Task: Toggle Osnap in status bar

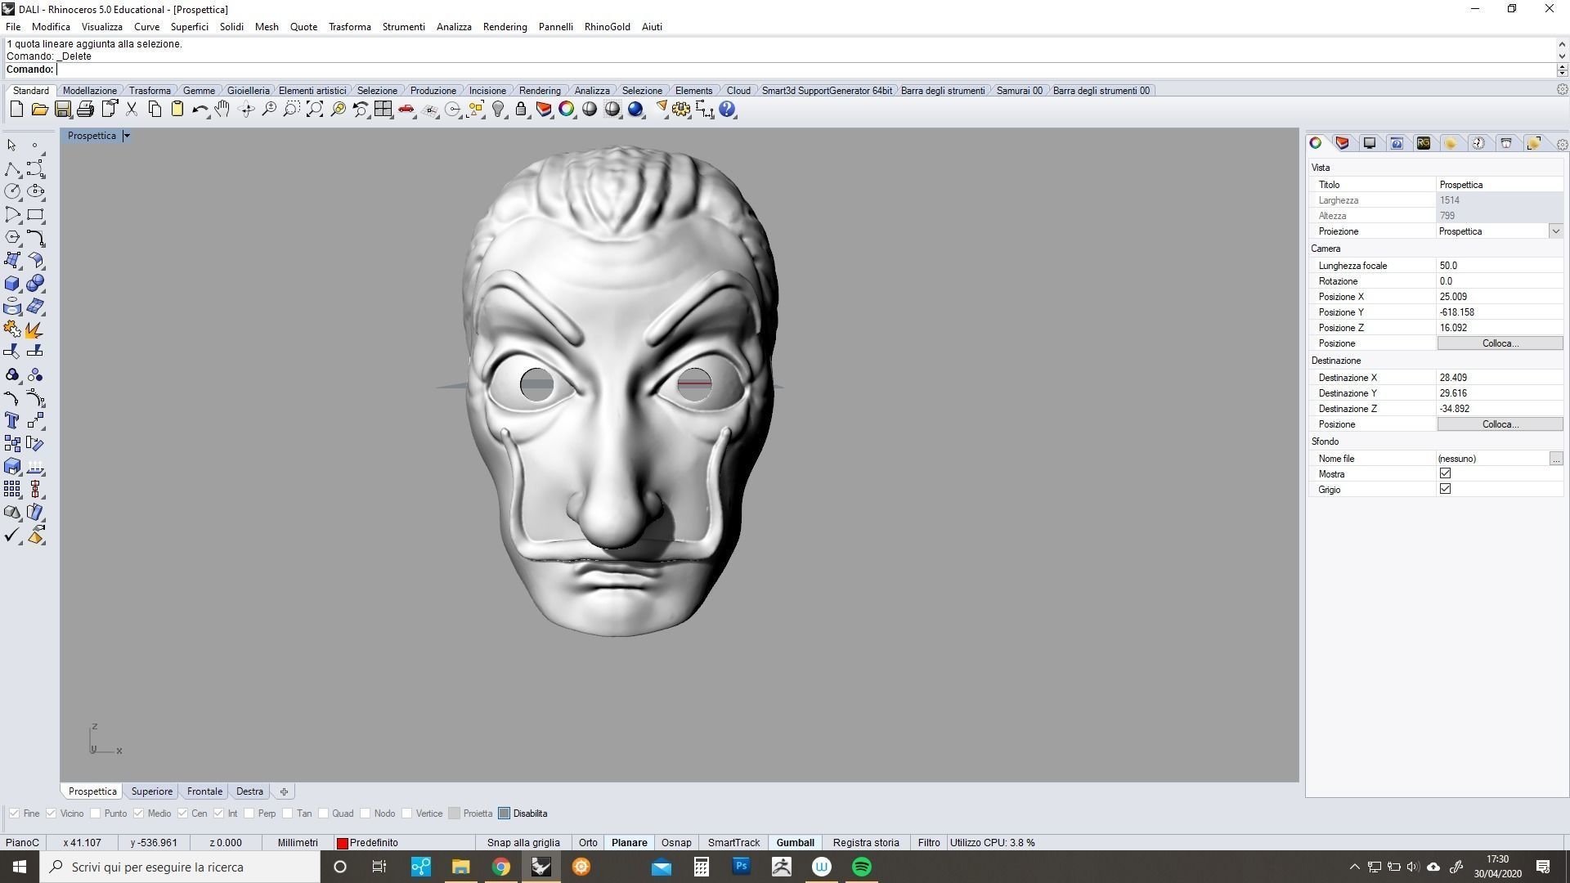Action: [676, 843]
